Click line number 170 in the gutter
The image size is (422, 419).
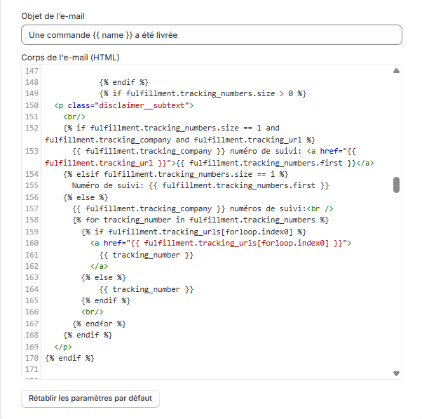[32, 358]
